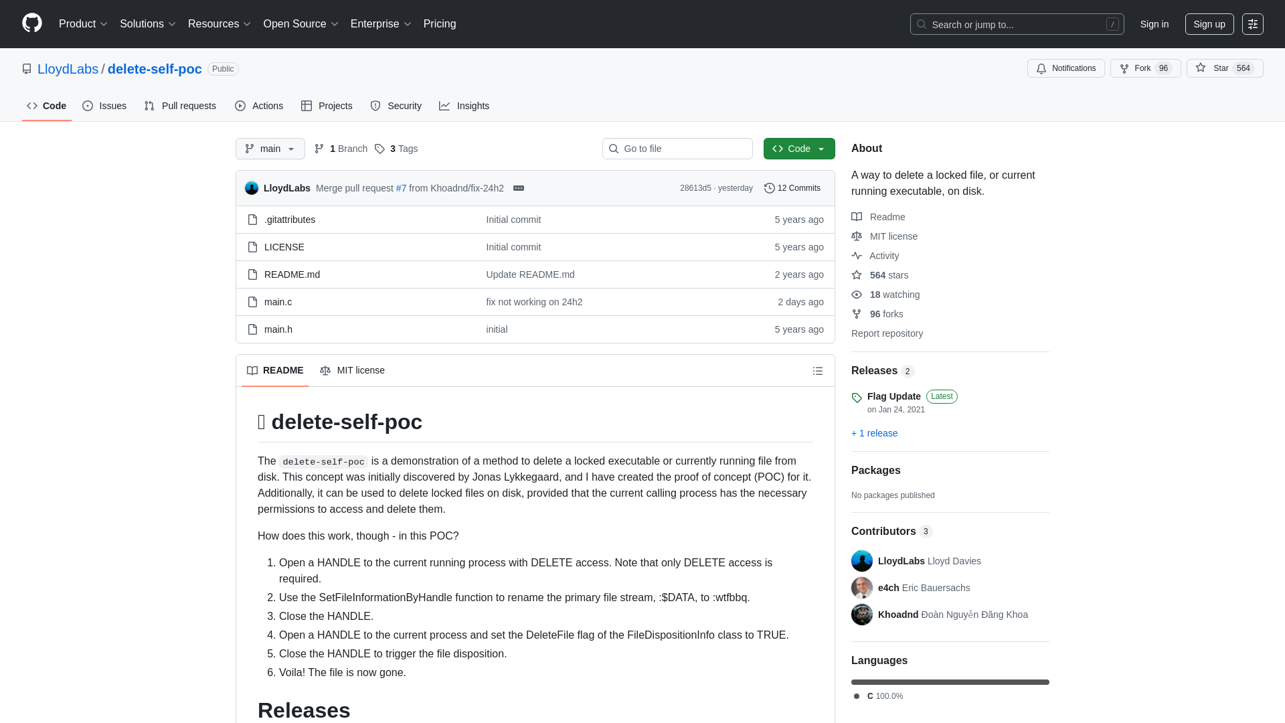
Task: Expand the Solutions menu
Action: [x=147, y=24]
